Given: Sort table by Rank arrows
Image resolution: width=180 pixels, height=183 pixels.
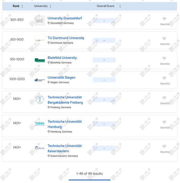Looking at the screenshot, I should point(22,6).
